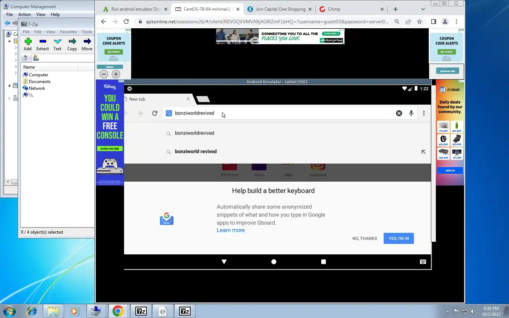
Task: Click the 7-Zip Move button
Action: pyautogui.click(x=87, y=45)
